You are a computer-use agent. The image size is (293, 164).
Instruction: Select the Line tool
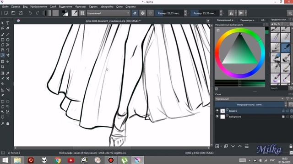click(x=8, y=35)
